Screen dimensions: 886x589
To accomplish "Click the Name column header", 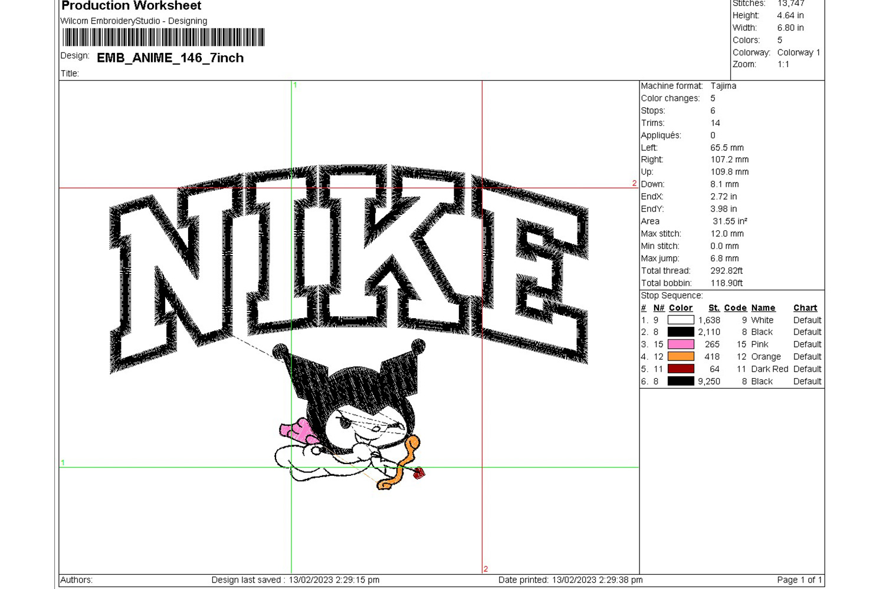I will coord(763,308).
